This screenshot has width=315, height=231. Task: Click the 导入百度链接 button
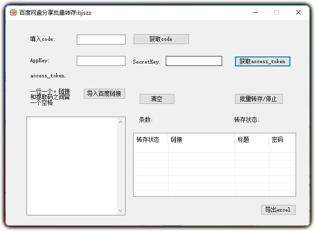105,93
